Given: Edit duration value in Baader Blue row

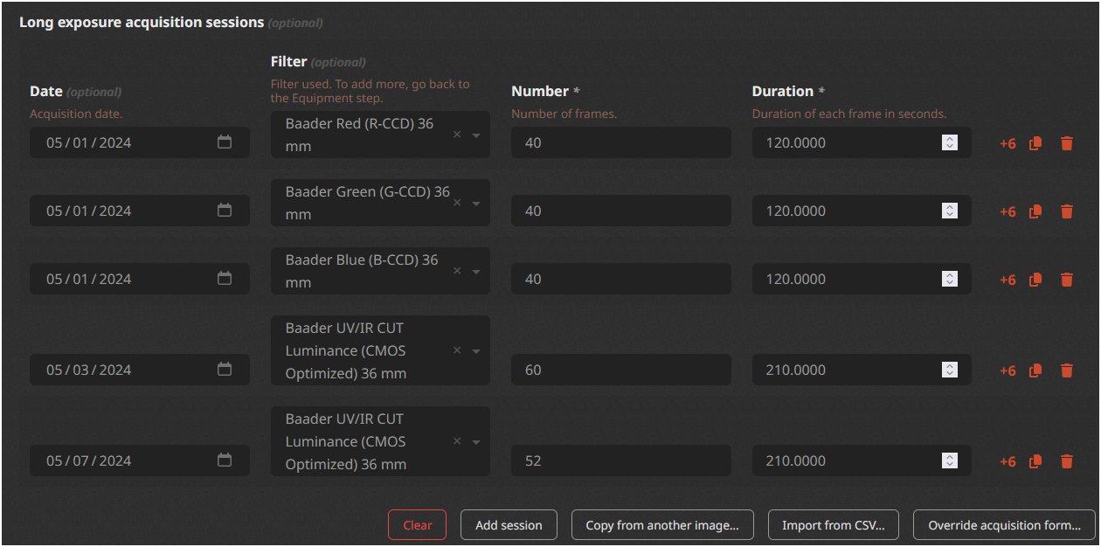Looking at the screenshot, I should tap(862, 279).
